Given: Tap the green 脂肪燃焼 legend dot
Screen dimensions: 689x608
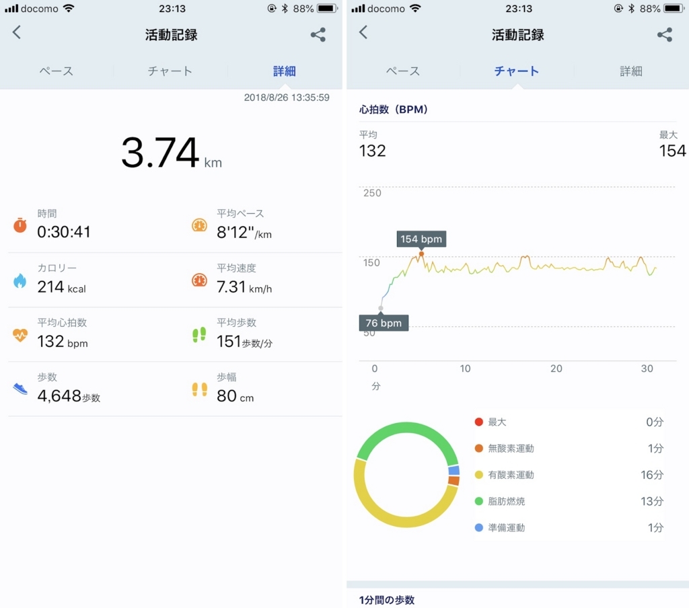Looking at the screenshot, I should point(479,501).
